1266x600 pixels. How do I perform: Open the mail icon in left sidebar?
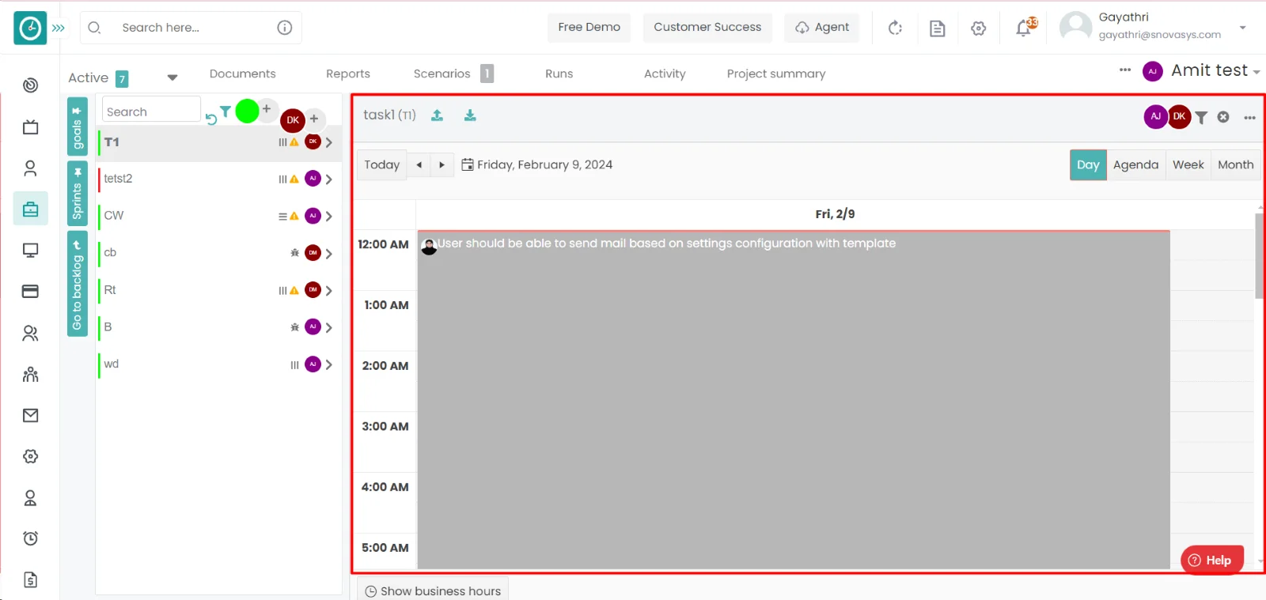pyautogui.click(x=30, y=415)
